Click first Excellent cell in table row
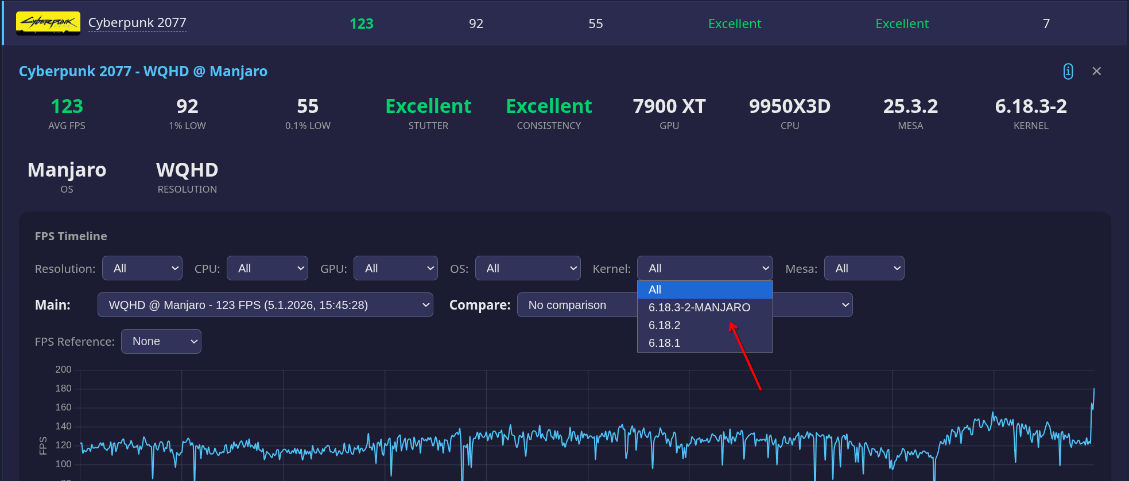Image resolution: width=1129 pixels, height=481 pixels. coord(735,24)
